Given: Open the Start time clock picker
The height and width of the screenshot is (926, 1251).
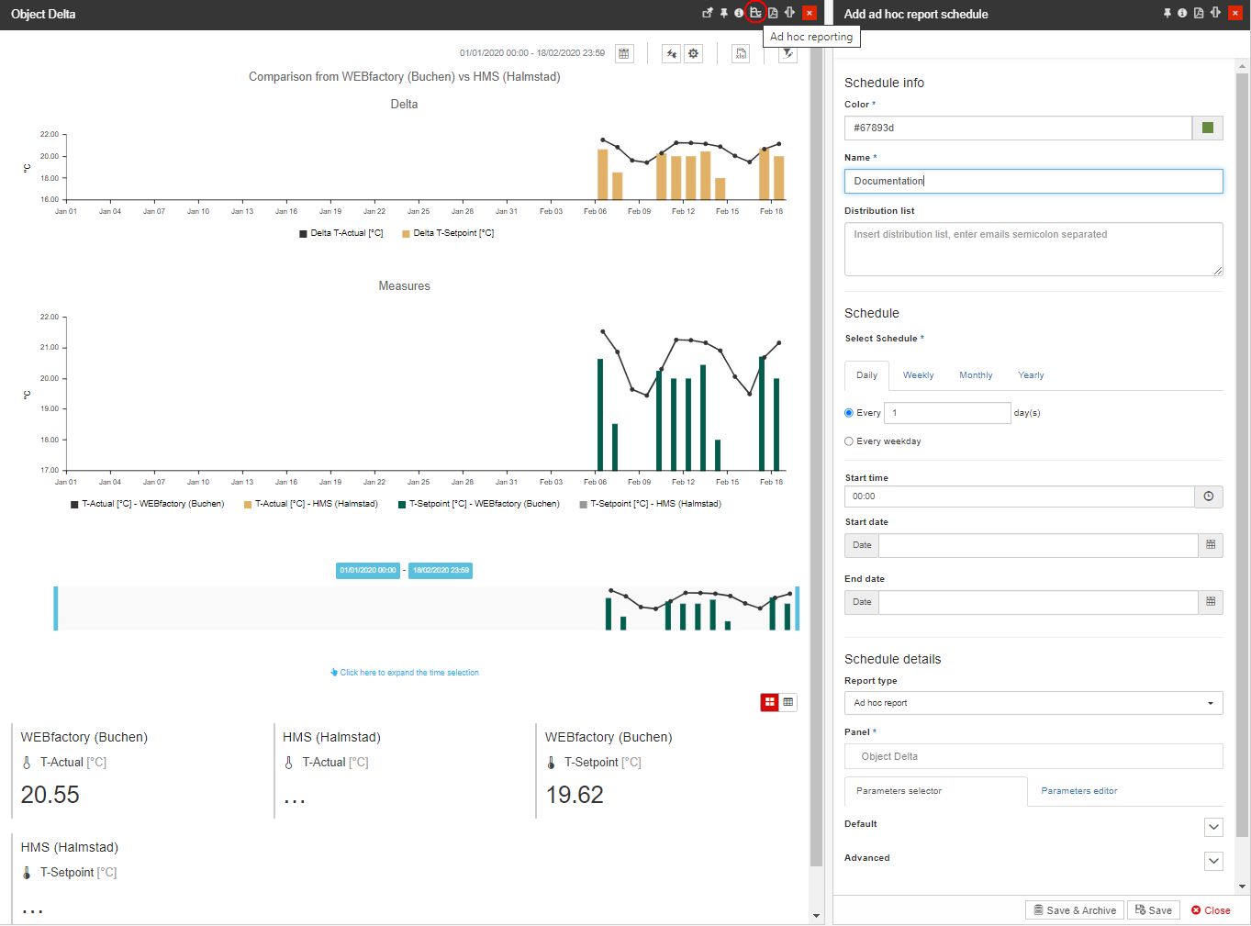Looking at the screenshot, I should (1209, 496).
